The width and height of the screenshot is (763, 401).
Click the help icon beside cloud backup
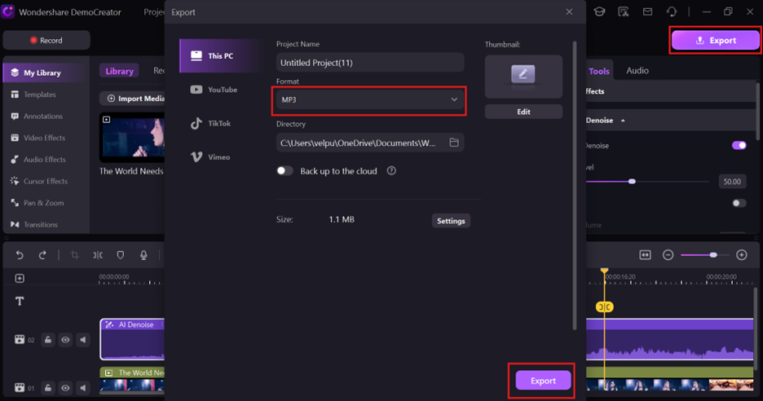click(391, 171)
